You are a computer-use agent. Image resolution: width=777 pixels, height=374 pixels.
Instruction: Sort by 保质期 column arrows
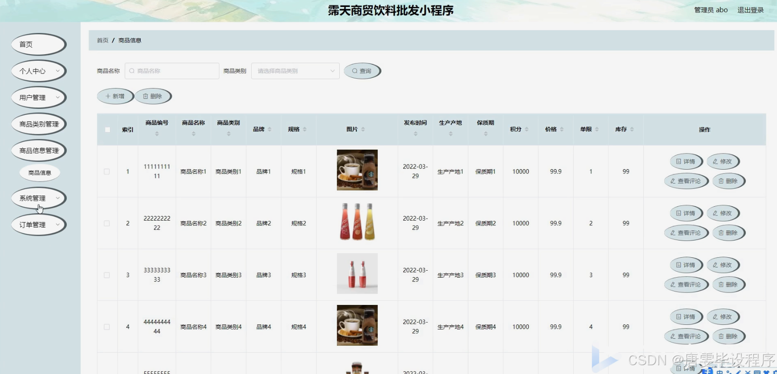(486, 134)
